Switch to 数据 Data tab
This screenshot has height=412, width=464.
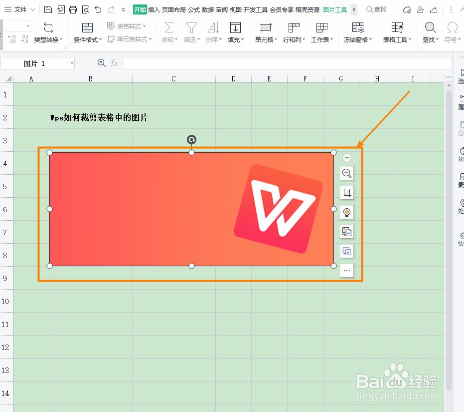click(208, 10)
